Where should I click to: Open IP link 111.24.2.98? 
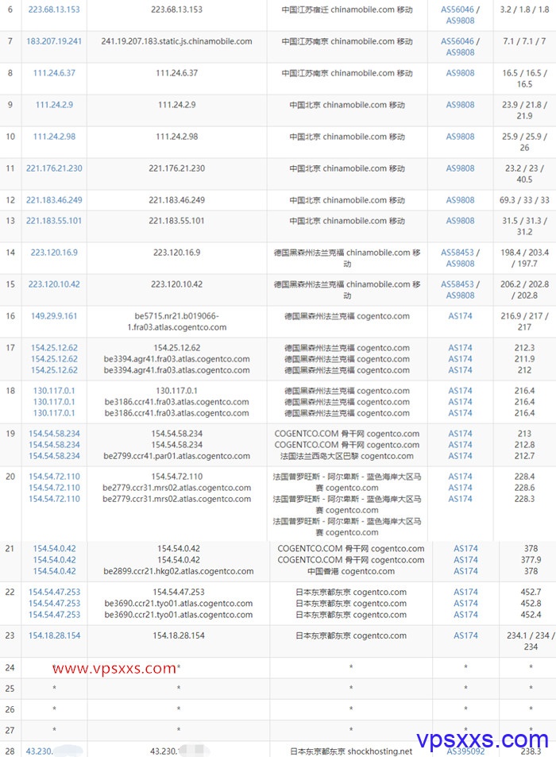[x=54, y=137]
